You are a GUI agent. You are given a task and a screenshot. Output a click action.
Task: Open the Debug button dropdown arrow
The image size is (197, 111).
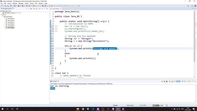coord(13,6)
